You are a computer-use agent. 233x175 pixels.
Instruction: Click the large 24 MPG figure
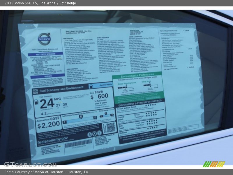pyautogui.click(x=47, y=103)
